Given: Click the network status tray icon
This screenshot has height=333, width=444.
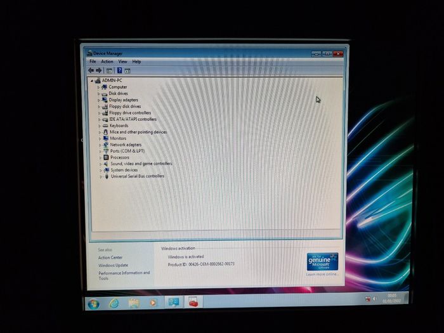Looking at the screenshot, I should pyautogui.click(x=368, y=299).
